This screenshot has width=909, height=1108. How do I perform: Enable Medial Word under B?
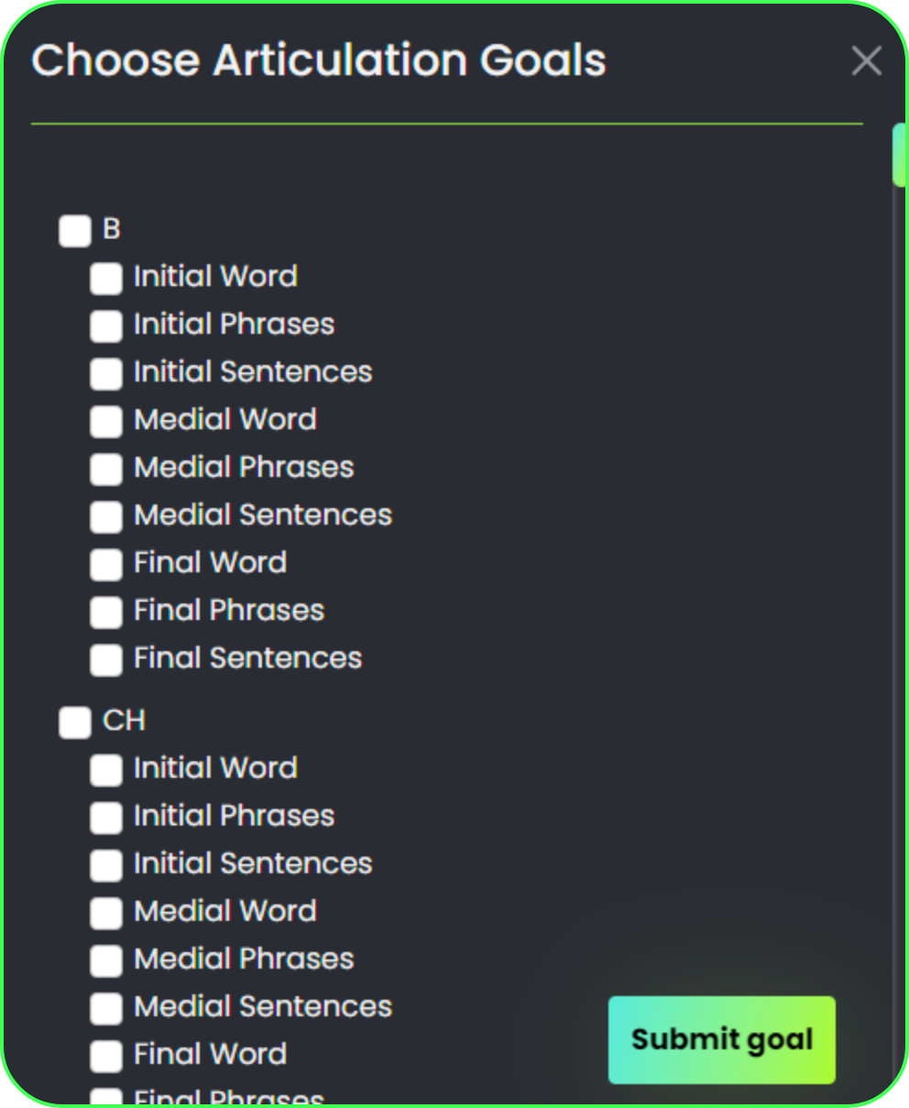click(106, 422)
